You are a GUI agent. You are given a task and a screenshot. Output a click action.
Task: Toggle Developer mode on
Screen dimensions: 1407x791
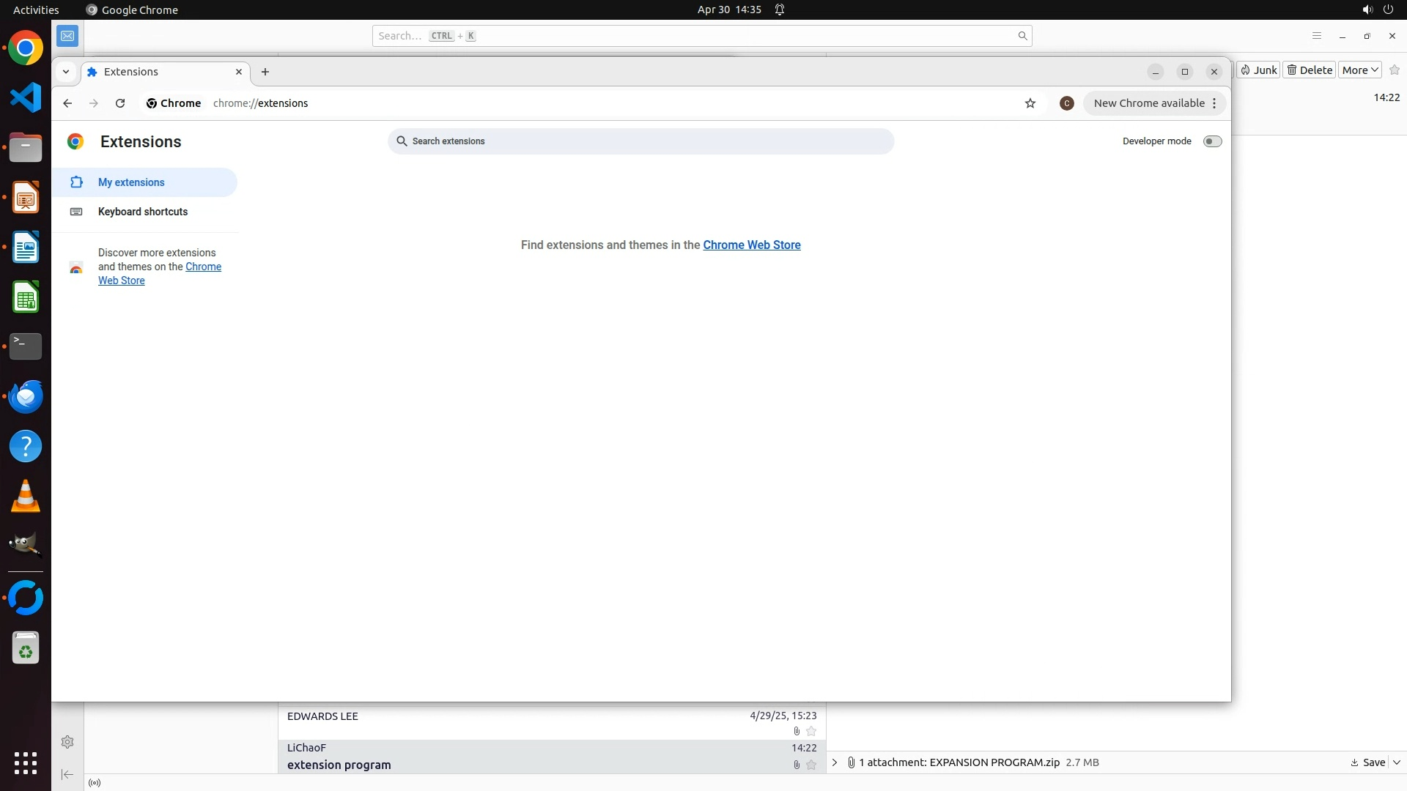pos(1212,141)
